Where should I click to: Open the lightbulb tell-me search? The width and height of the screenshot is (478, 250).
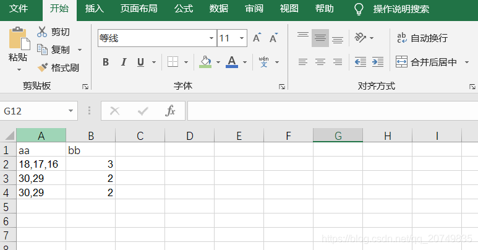[359, 9]
